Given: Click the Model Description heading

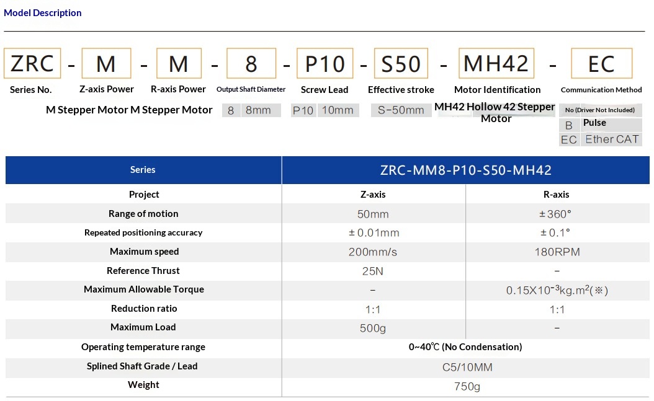Looking at the screenshot, I should pyautogui.click(x=43, y=13).
